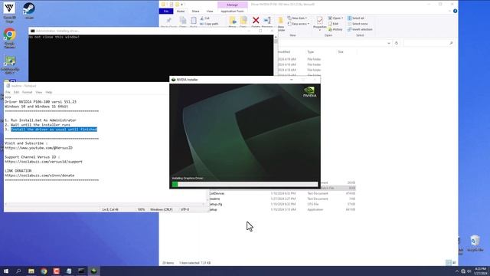Click the Explorer help question mark icon
Screen dimensions: 490x276
[x=455, y=11]
